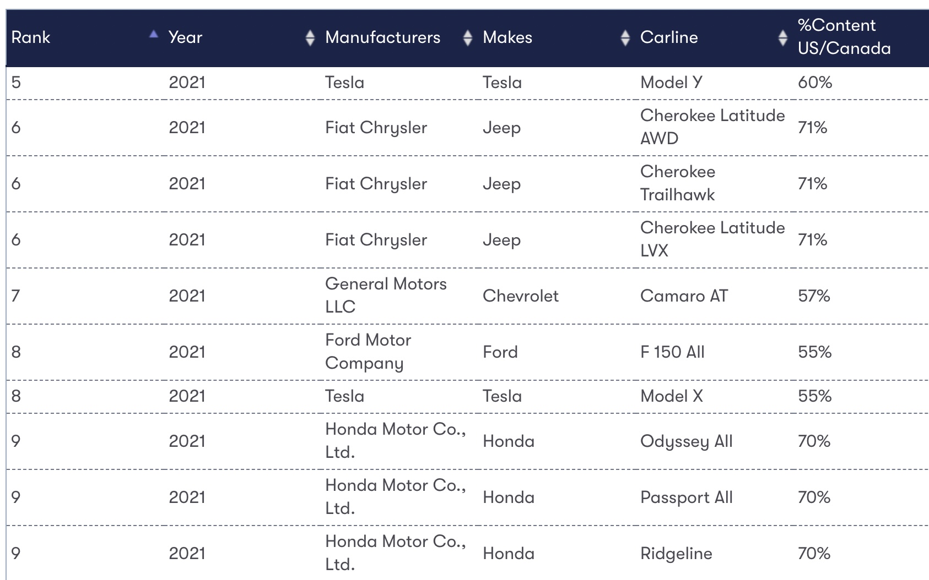Click the Ford Motor Company cell

coord(368,352)
